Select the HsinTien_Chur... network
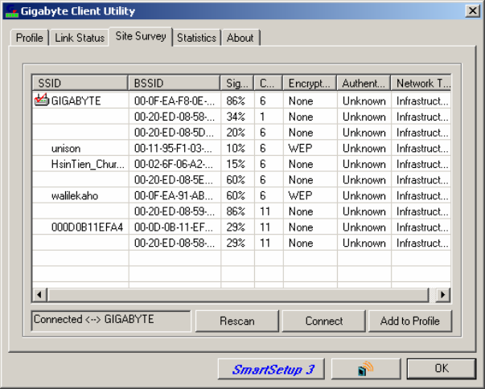485x389 pixels. (x=88, y=164)
